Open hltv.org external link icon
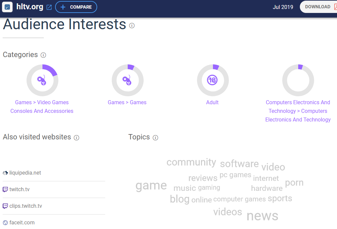The image size is (337, 229). [49, 7]
